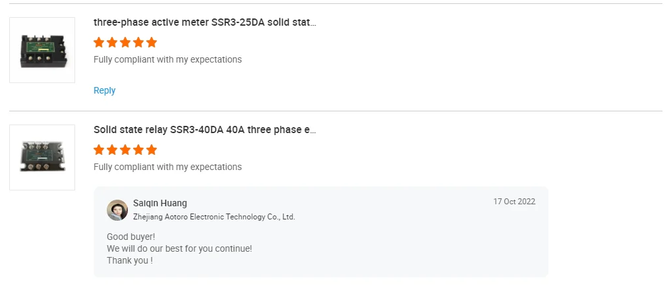Screen dimensions: 671x286
Task: Select the Saiqin Huang seller name
Action: pos(160,204)
